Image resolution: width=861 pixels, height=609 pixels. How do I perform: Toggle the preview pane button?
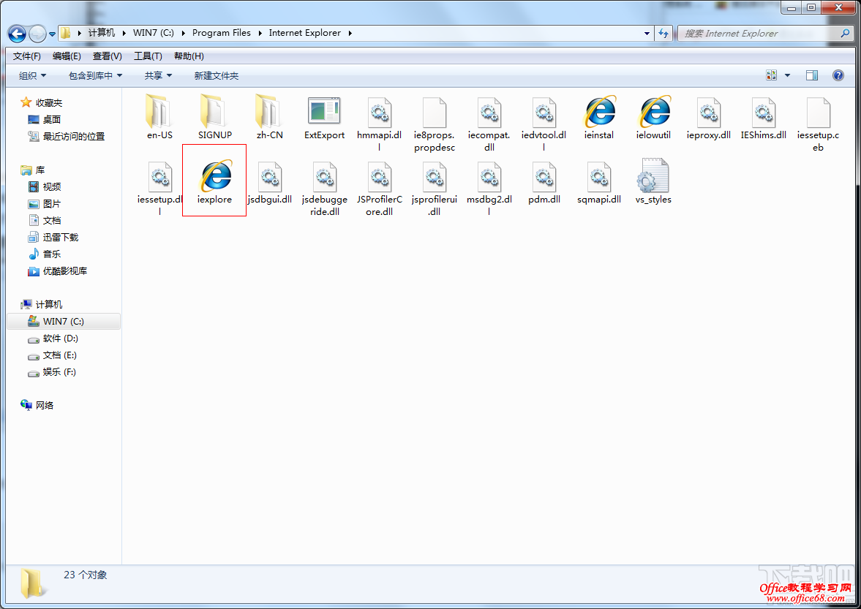[811, 75]
